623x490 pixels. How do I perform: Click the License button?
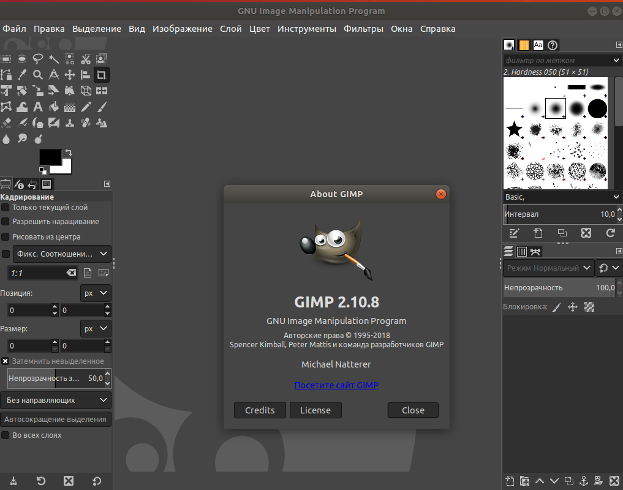pos(315,410)
